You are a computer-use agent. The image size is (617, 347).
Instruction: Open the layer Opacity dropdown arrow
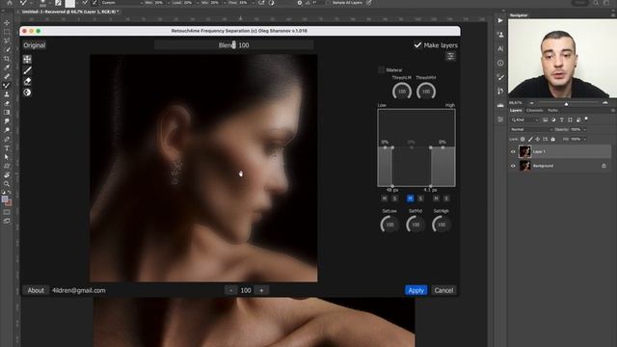pos(585,129)
